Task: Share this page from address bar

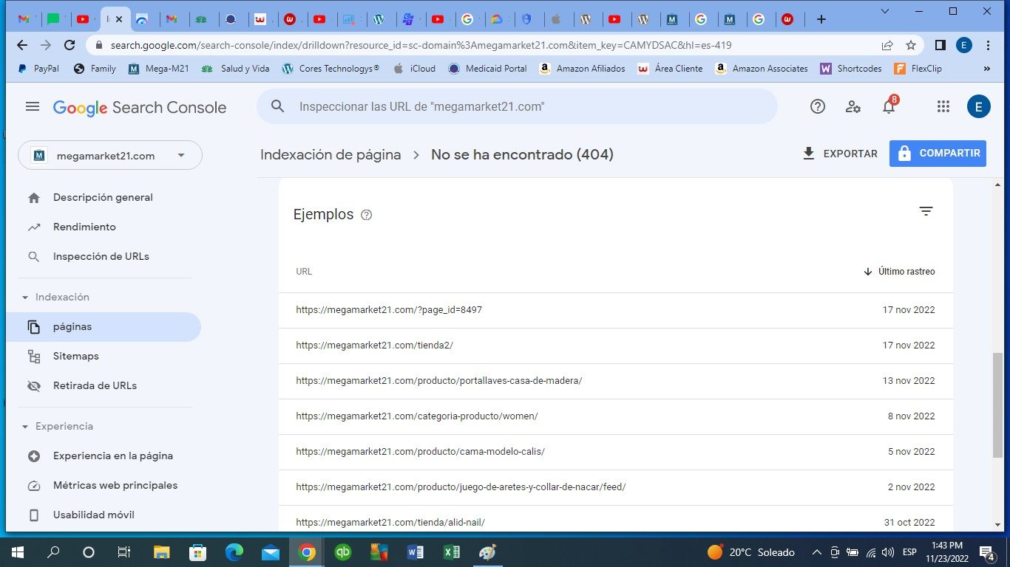Action: click(887, 45)
